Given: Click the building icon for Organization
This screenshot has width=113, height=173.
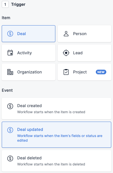Looking at the screenshot, I should tap(10, 72).
